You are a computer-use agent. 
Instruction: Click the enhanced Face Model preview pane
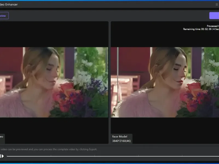click(165, 82)
